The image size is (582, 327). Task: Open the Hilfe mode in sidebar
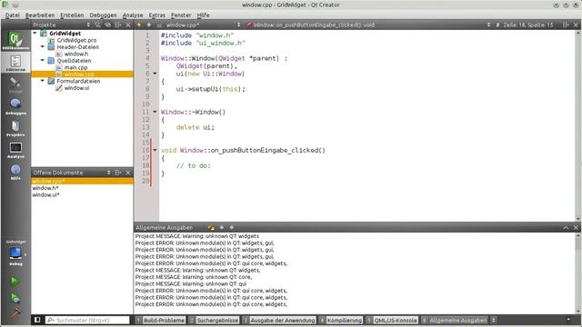tap(15, 172)
